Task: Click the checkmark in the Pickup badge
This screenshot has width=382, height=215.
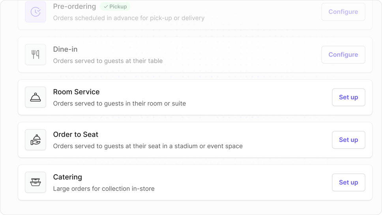Action: pyautogui.click(x=106, y=7)
